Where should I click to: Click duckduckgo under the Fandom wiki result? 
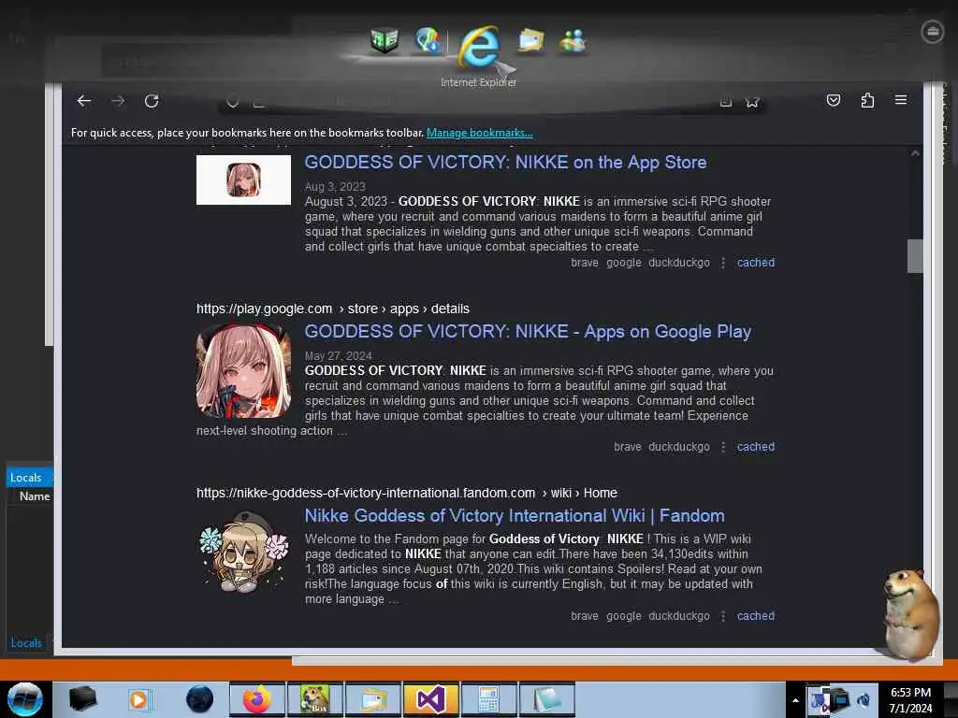tap(679, 616)
